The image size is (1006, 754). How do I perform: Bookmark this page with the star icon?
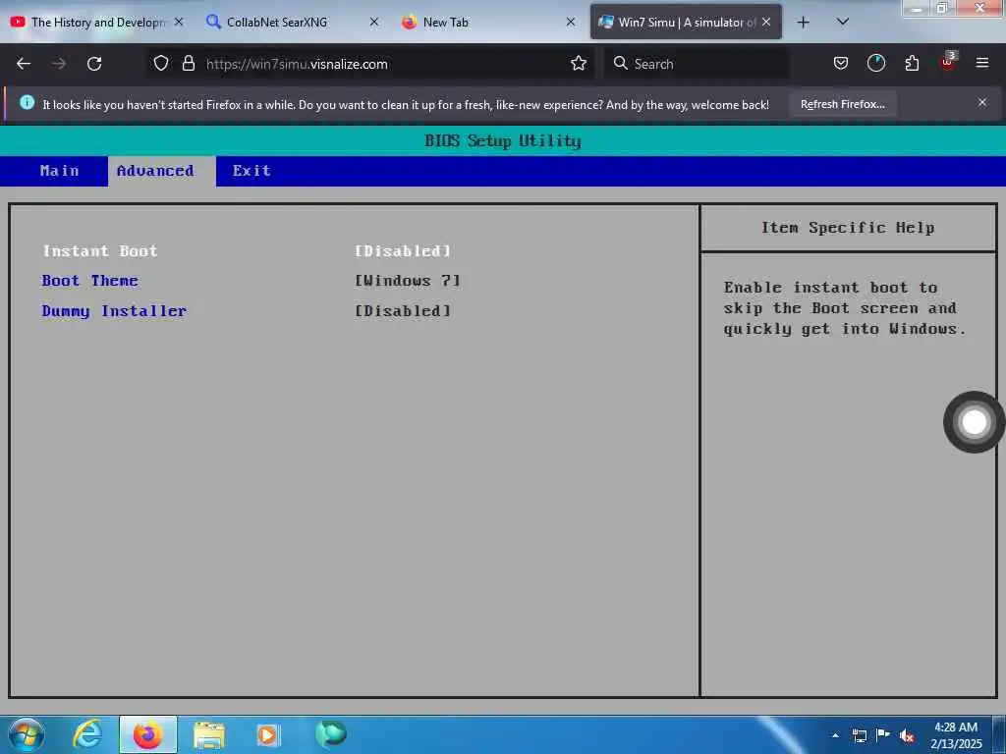click(x=578, y=64)
